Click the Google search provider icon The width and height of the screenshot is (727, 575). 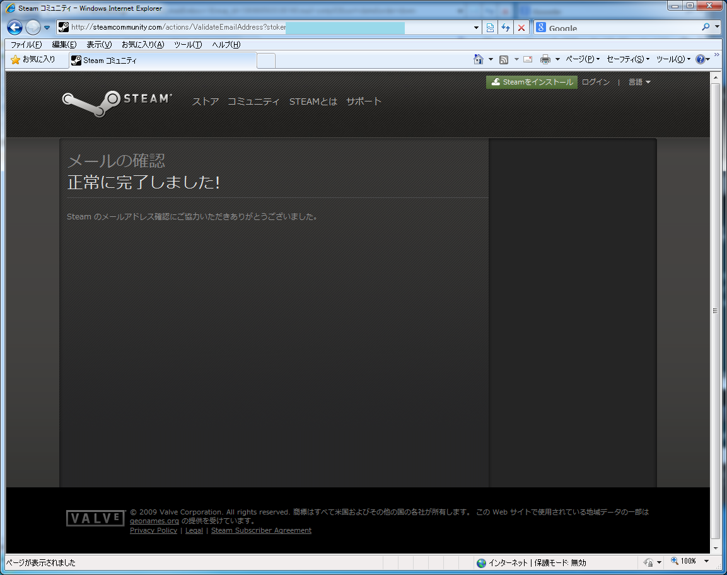pyautogui.click(x=540, y=27)
